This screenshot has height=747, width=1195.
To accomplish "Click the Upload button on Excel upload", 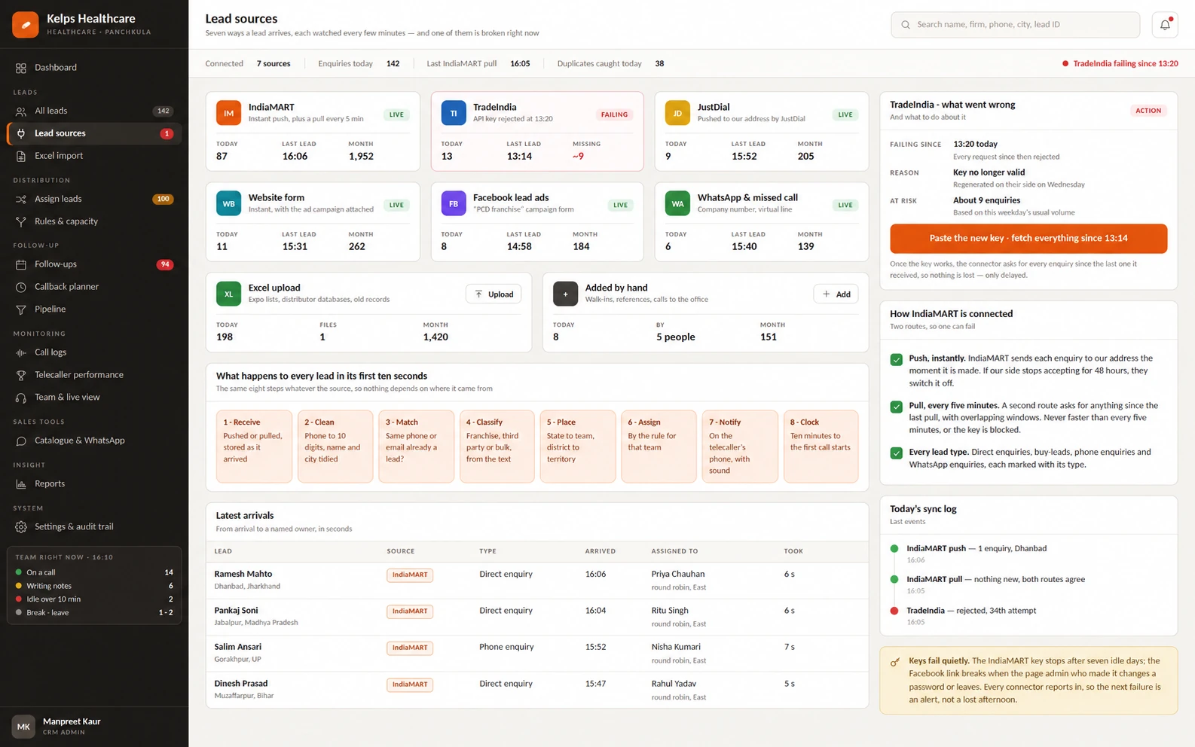I will point(494,294).
